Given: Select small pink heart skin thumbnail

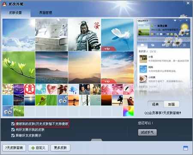Looking at the screenshot, I should 51,89.
